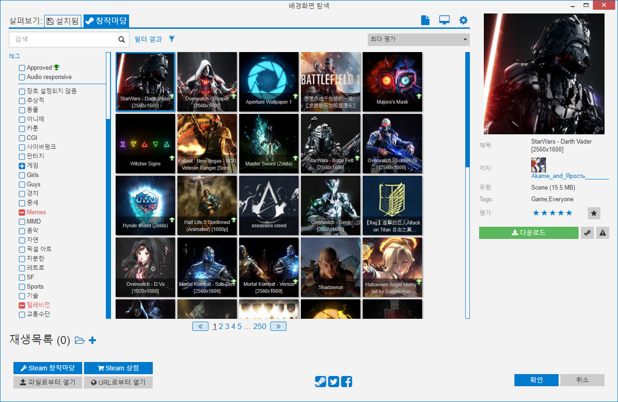Check the 픽셀 아트 tag checkbox
Viewport: 618px width, 402px height.
pos(22,249)
